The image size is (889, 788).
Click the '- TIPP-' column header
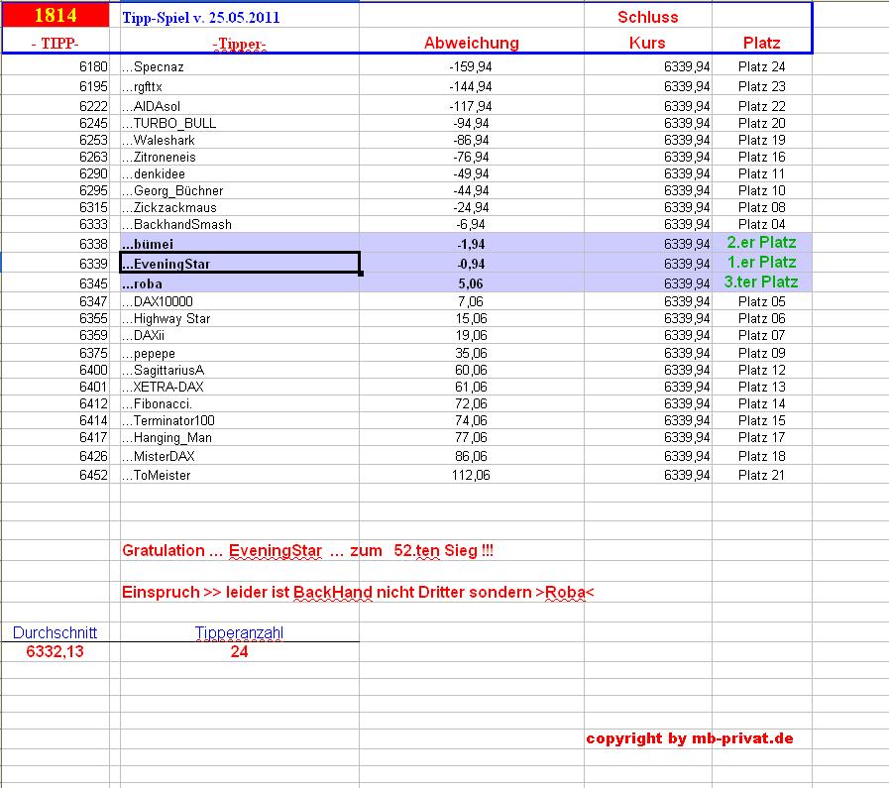click(x=56, y=43)
